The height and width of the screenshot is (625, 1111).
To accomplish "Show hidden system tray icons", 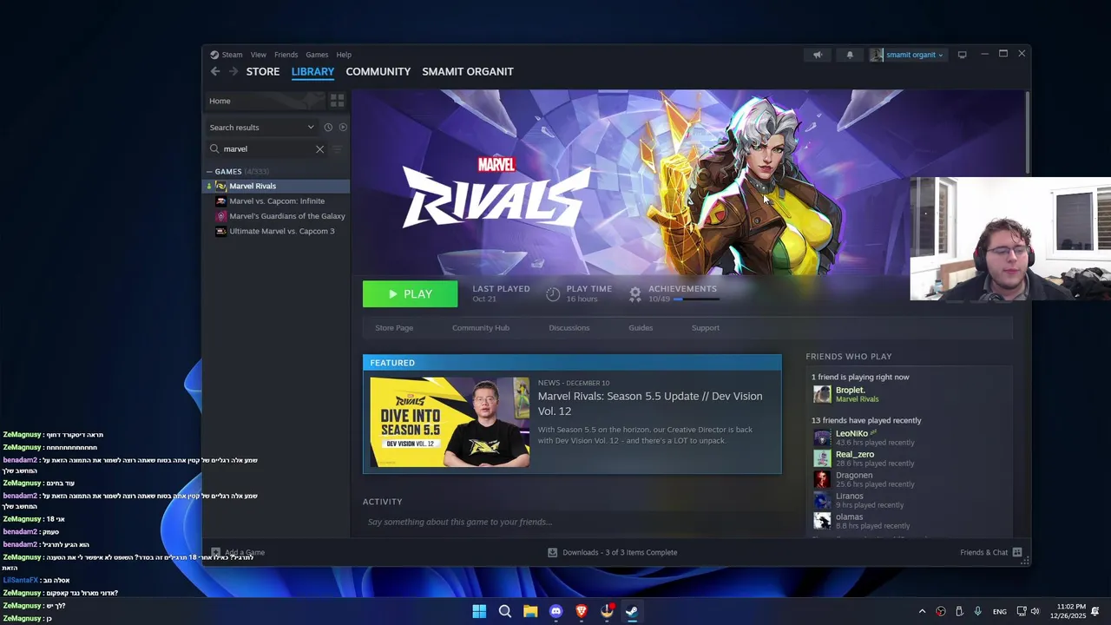I will [922, 611].
